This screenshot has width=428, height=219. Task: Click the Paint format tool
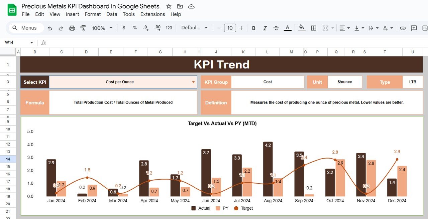pos(83,28)
